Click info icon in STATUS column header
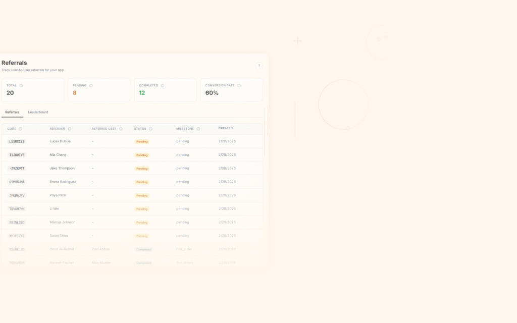The height and width of the screenshot is (323, 517). click(x=150, y=129)
